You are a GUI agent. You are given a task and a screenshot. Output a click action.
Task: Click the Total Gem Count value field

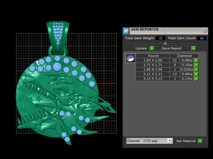coord(201,38)
